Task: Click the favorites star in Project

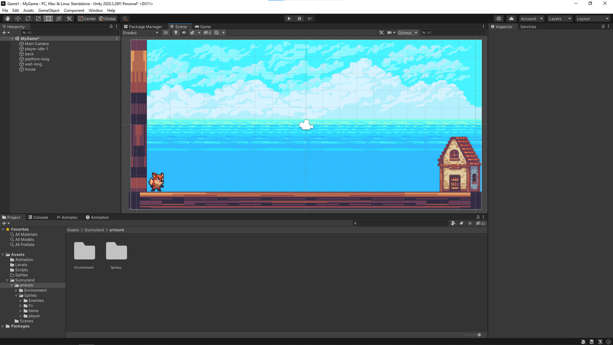Action: coord(470,223)
